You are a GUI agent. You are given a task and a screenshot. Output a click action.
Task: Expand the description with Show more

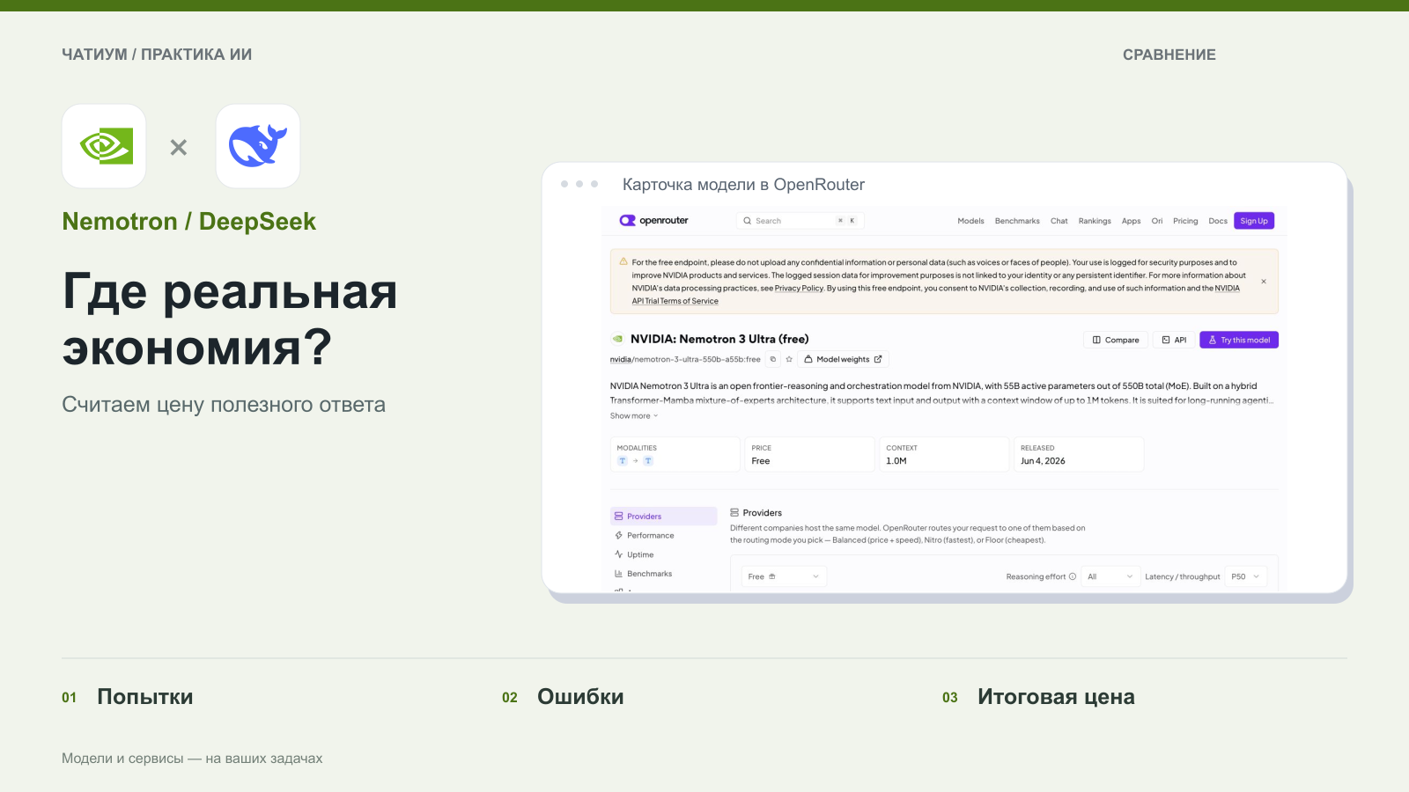tap(634, 416)
